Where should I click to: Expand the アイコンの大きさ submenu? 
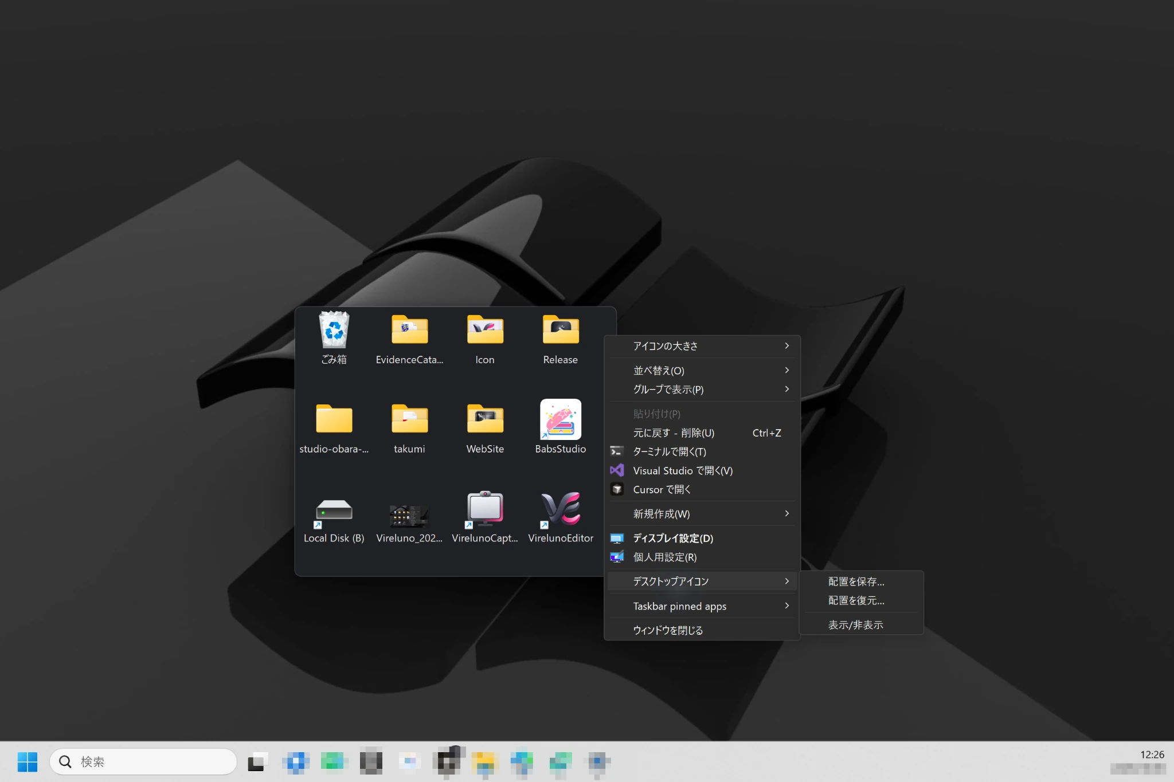click(x=702, y=346)
